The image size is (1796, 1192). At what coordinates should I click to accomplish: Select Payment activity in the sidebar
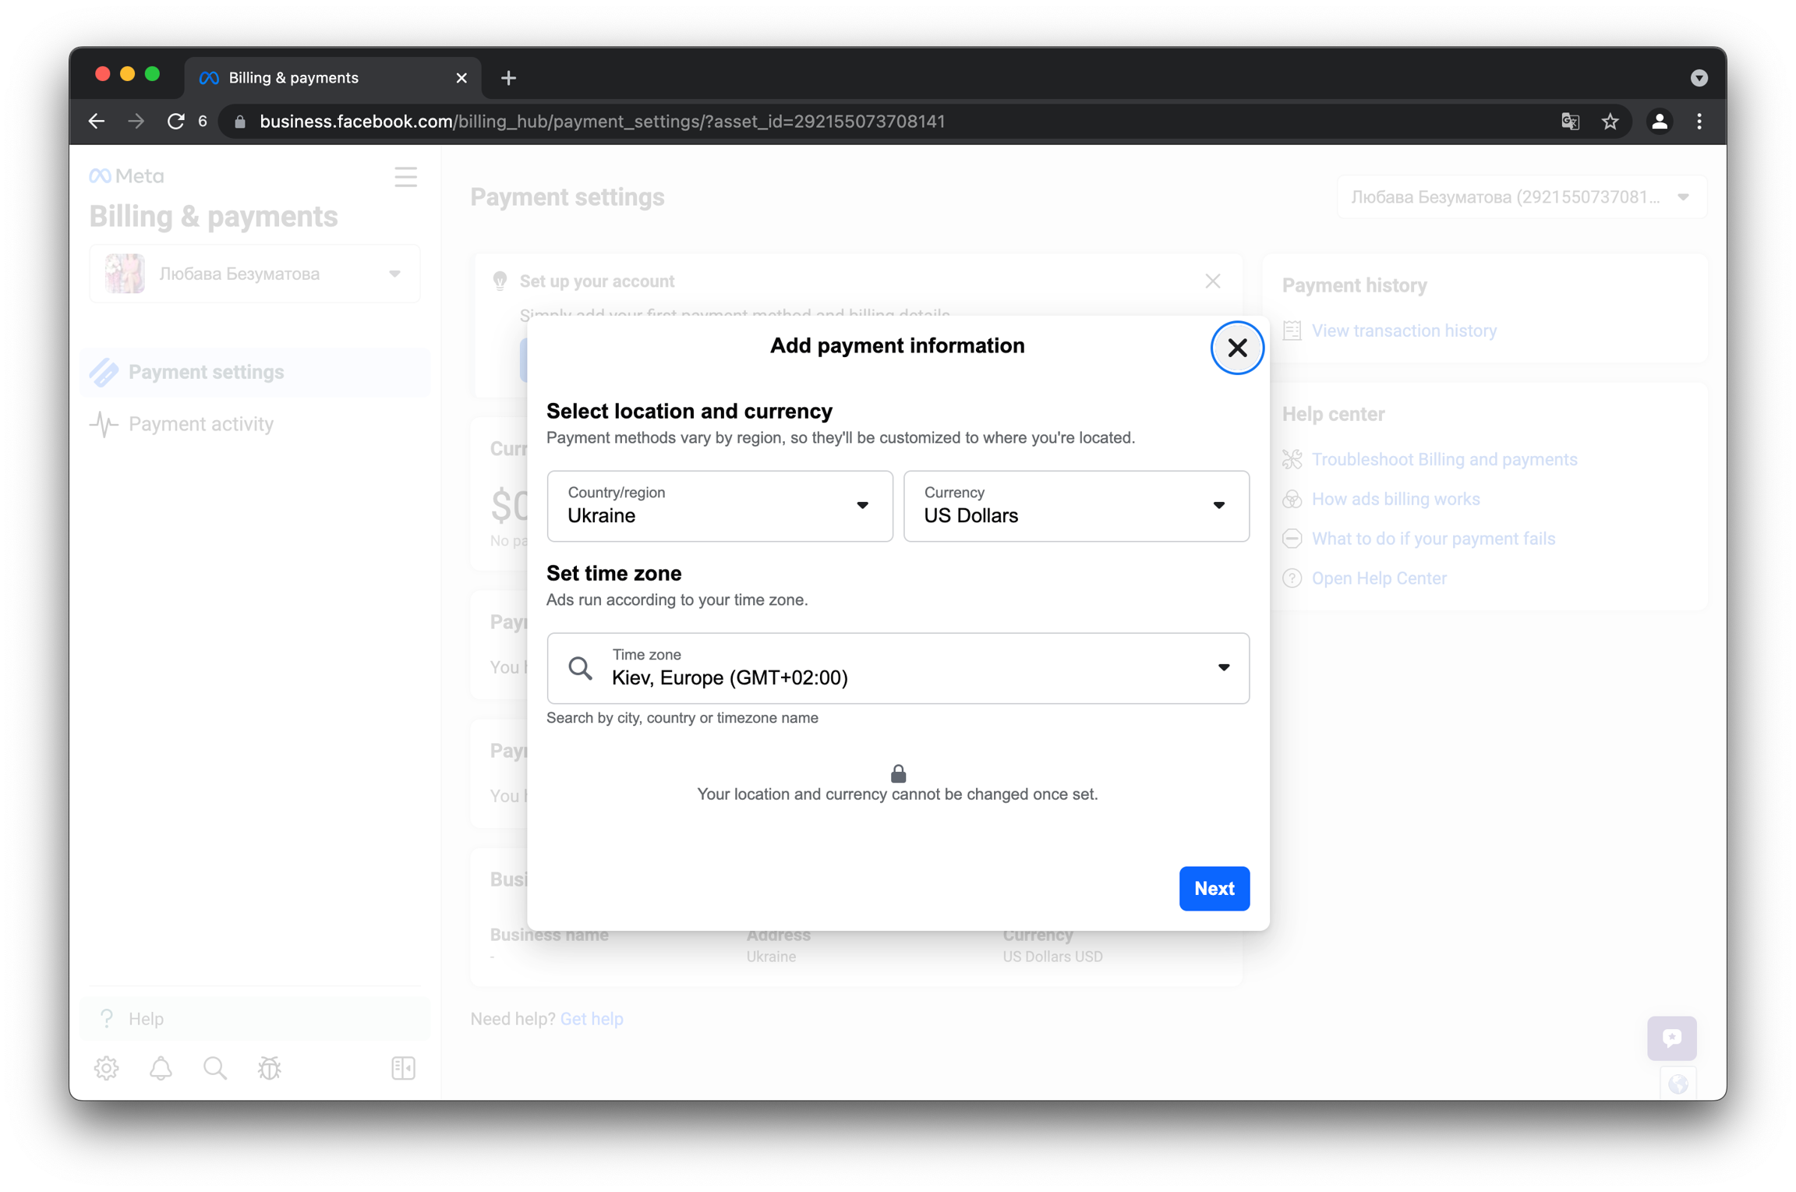[x=200, y=424]
